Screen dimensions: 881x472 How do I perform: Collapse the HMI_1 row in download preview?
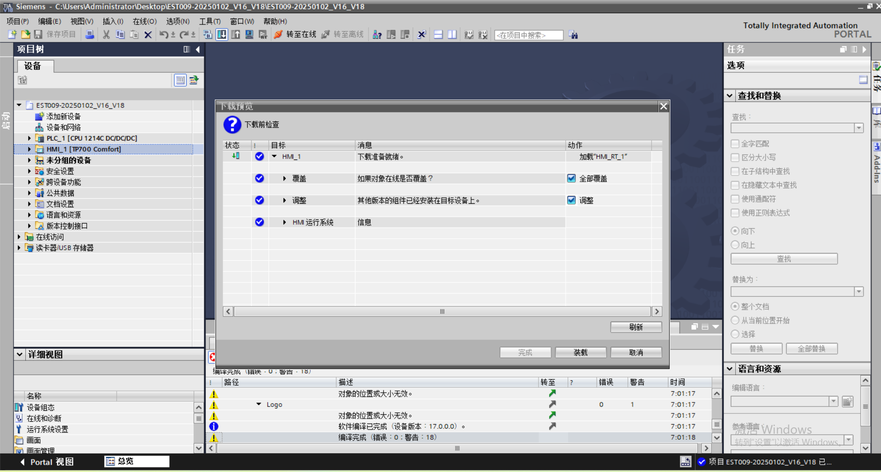click(274, 157)
